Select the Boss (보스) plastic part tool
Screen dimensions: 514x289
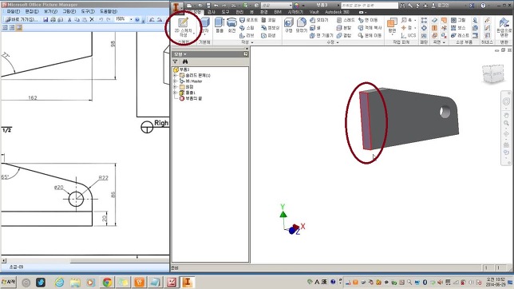click(458, 28)
